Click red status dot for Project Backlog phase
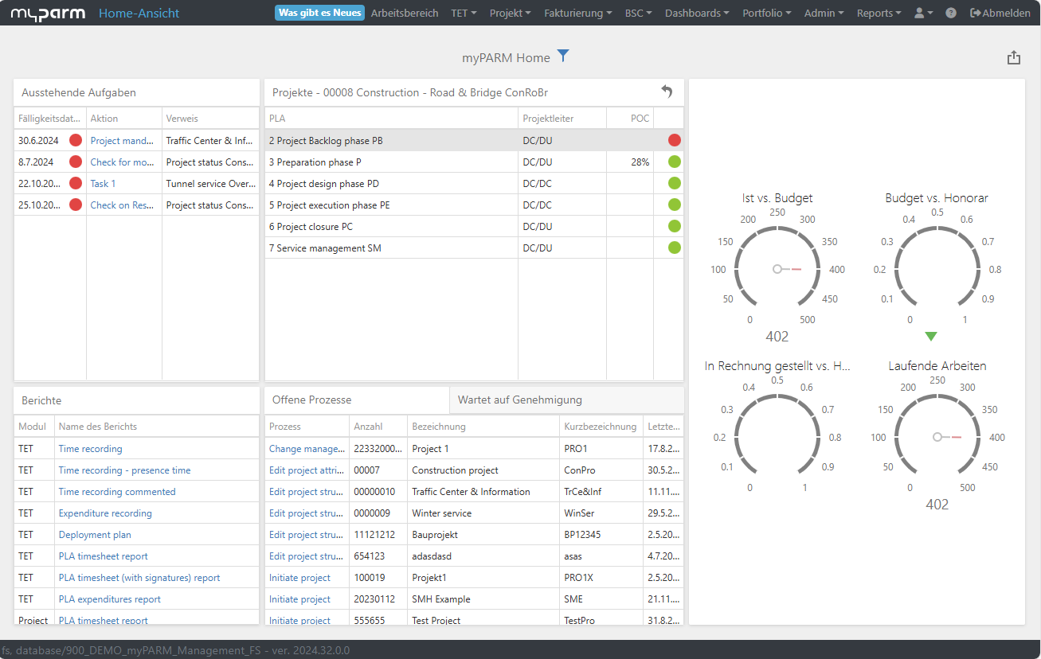This screenshot has width=1041, height=659. coord(675,140)
